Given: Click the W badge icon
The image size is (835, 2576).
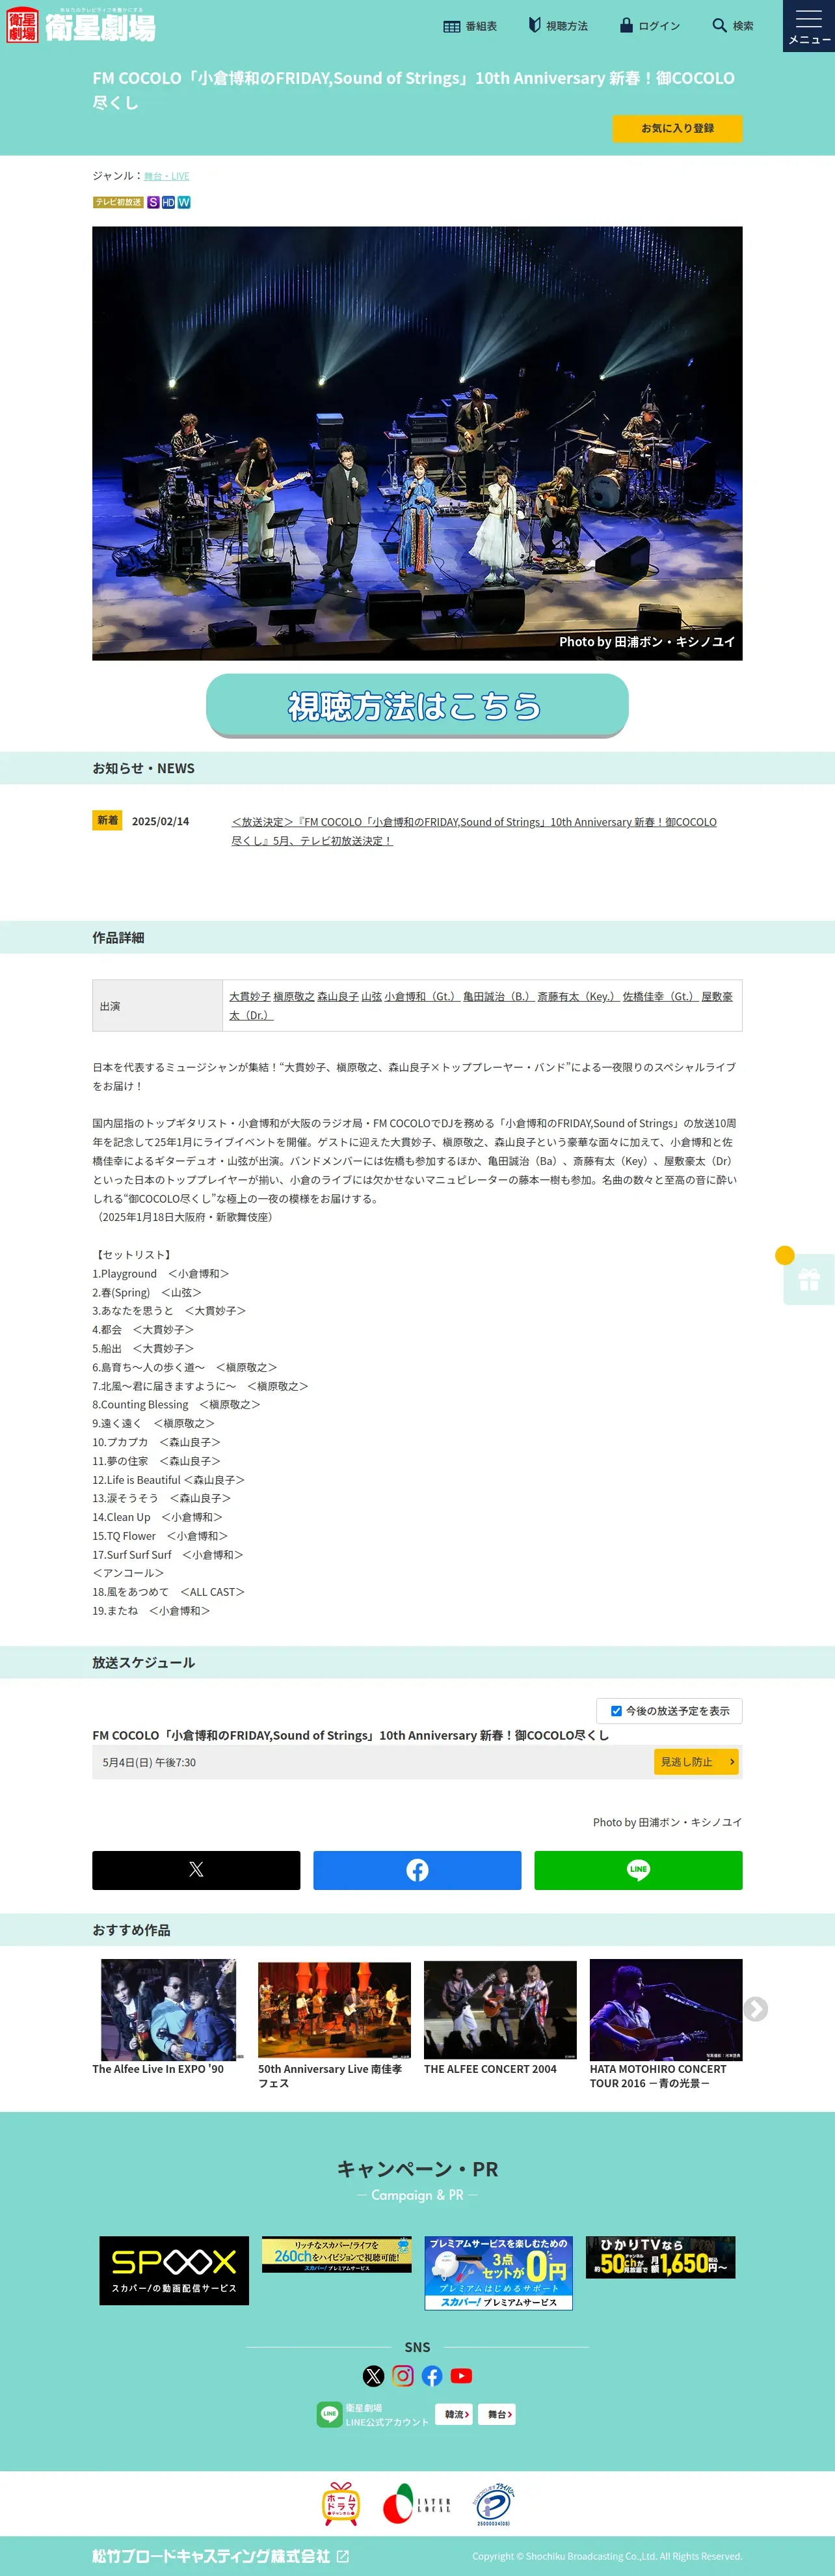Looking at the screenshot, I should pos(184,202).
